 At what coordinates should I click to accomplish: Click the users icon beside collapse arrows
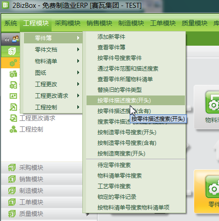tap(16, 39)
